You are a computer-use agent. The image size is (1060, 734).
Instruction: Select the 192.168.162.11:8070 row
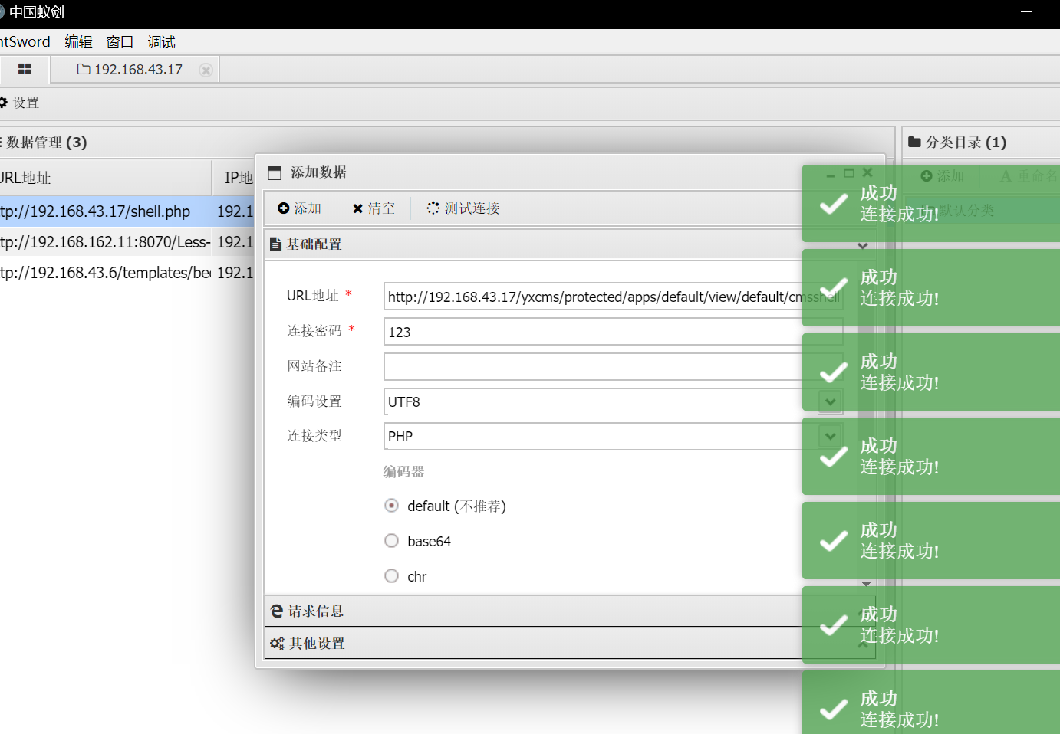(127, 242)
